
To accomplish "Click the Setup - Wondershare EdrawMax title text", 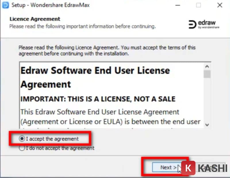I will 51,5.
